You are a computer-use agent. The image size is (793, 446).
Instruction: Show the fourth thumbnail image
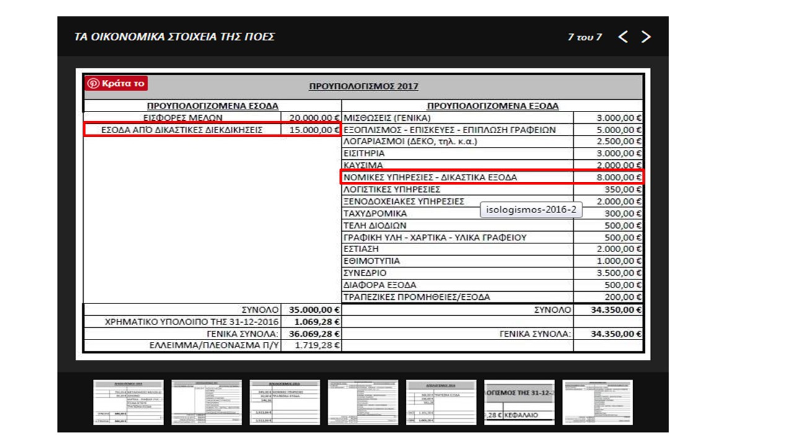(362, 402)
